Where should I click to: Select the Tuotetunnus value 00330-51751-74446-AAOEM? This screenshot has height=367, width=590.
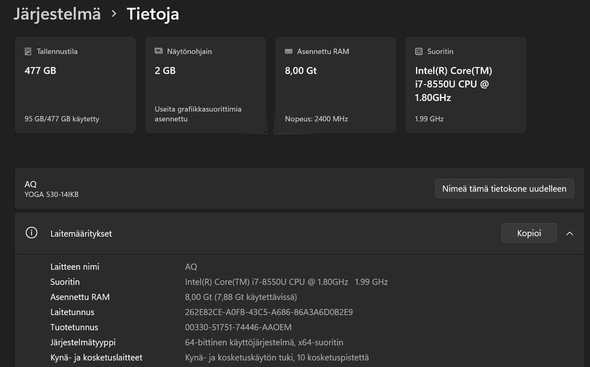coord(238,327)
